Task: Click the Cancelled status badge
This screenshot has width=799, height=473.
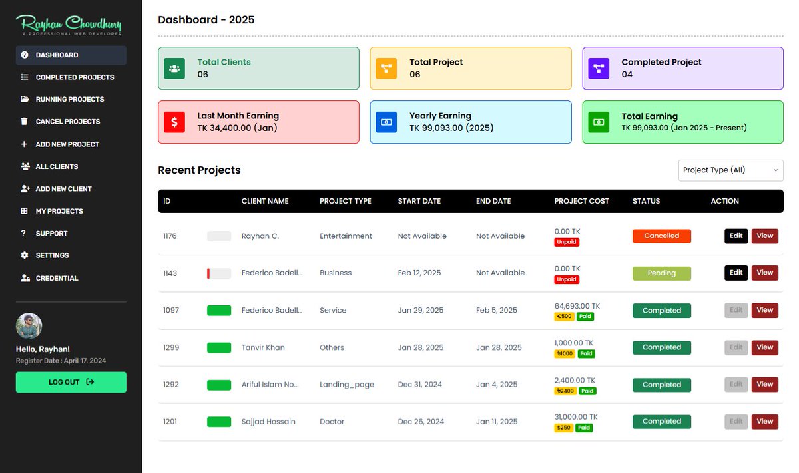Action: pyautogui.click(x=662, y=236)
